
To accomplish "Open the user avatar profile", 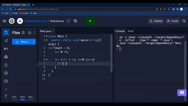I will click(20, 21).
